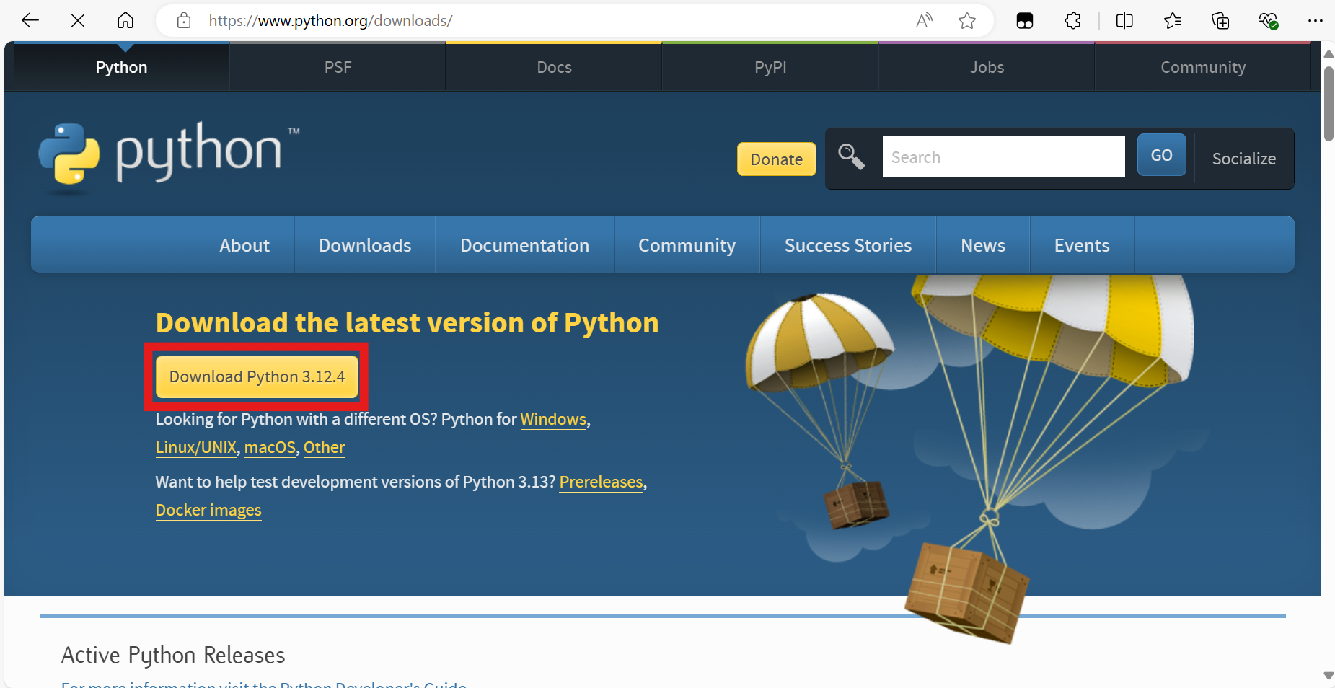Click the address bar URL
The height and width of the screenshot is (688, 1335).
tap(330, 21)
